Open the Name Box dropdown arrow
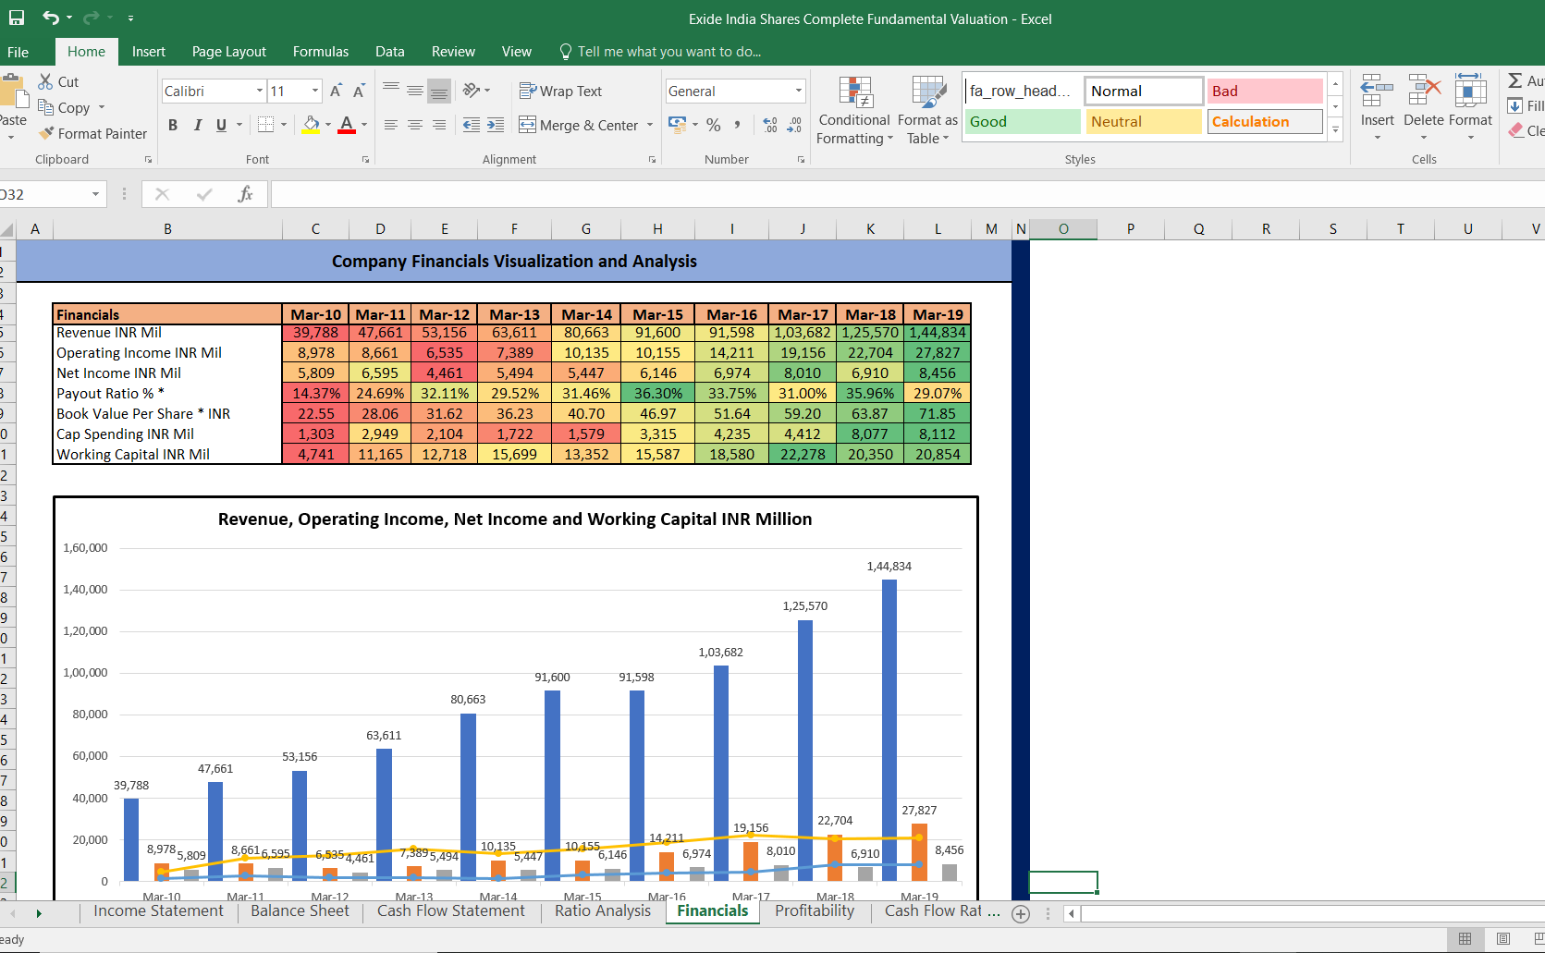This screenshot has width=1545, height=953. tap(95, 194)
